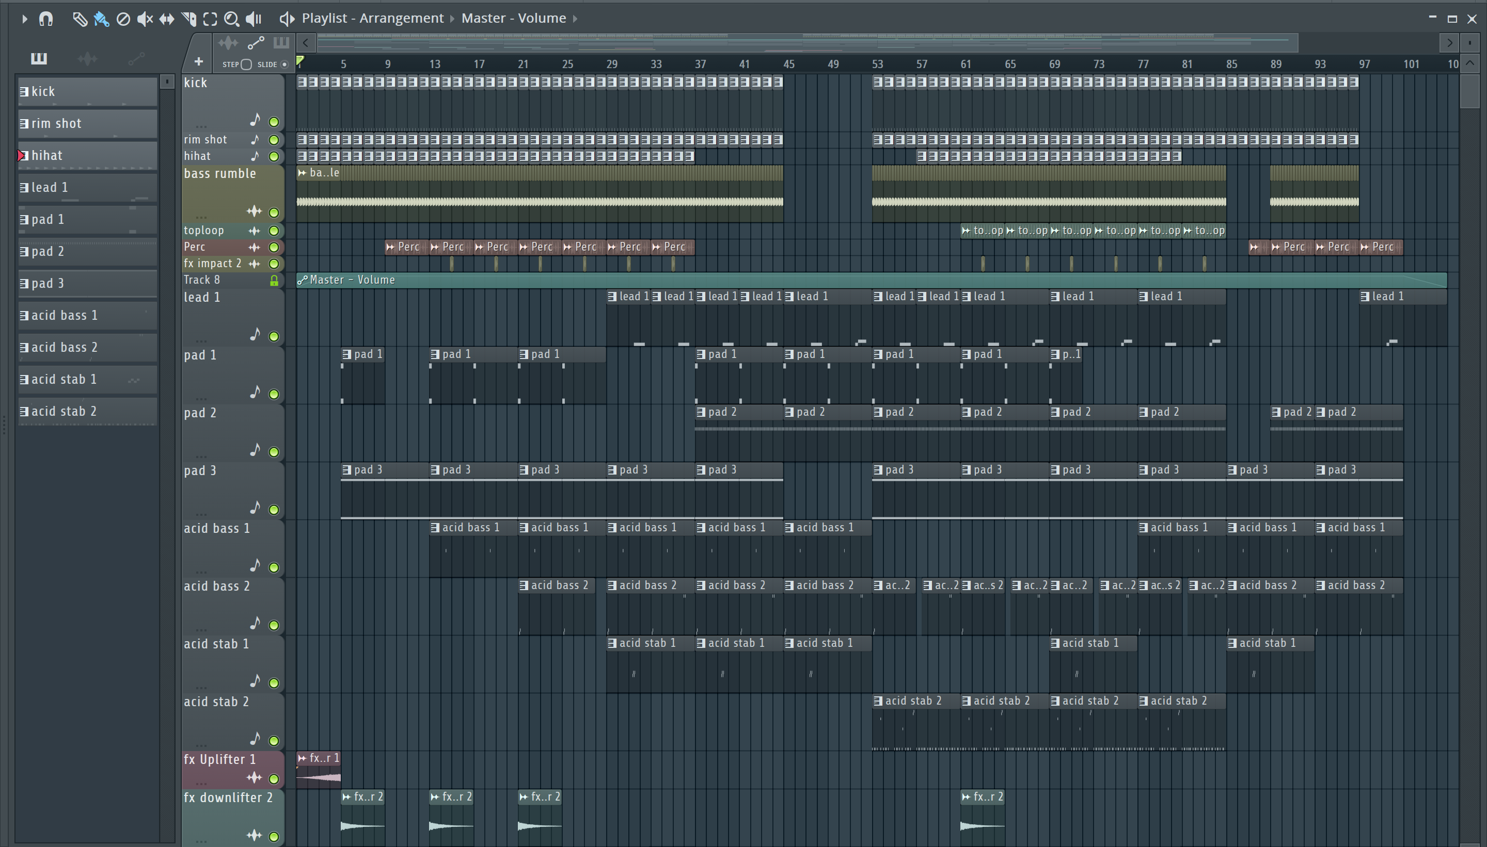Add a new track with plus button
Viewport: 1487px width, 847px height.
tap(199, 61)
